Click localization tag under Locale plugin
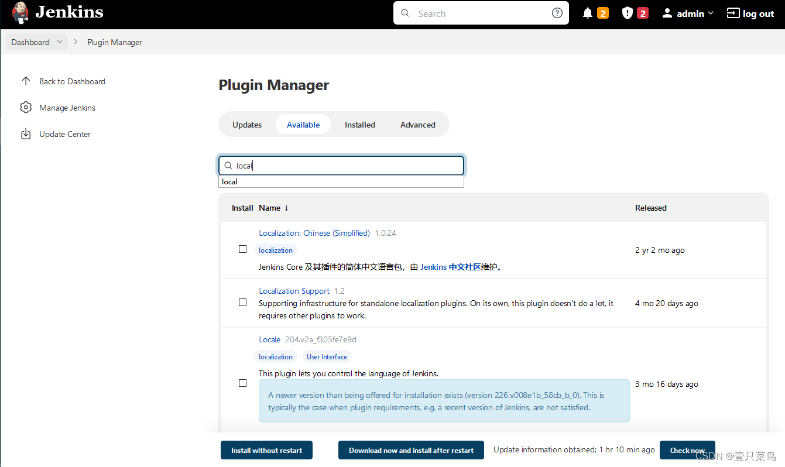785x467 pixels. click(276, 356)
